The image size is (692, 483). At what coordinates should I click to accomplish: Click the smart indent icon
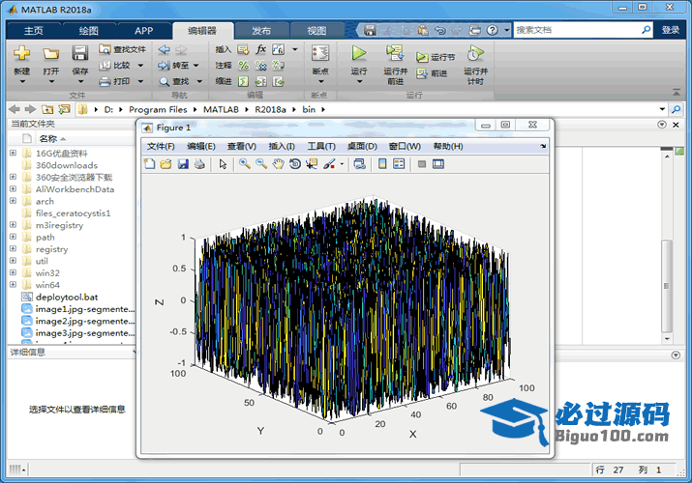click(244, 81)
